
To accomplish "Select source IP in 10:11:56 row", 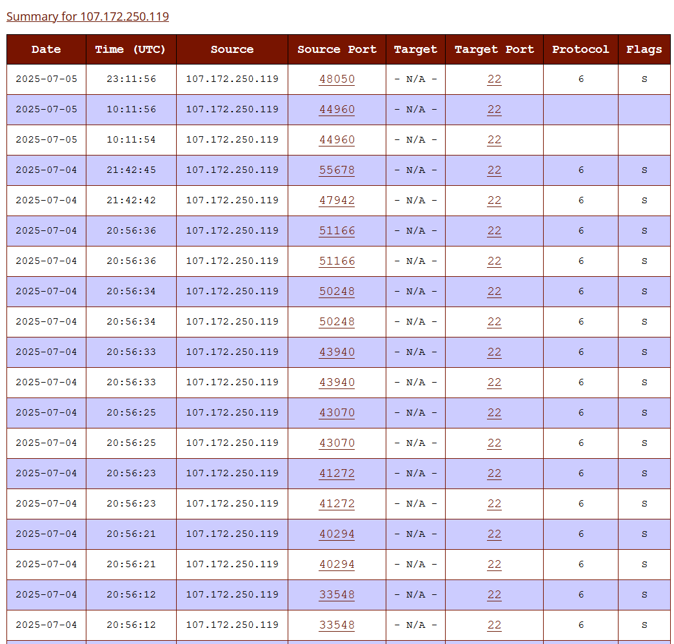I will pyautogui.click(x=232, y=109).
